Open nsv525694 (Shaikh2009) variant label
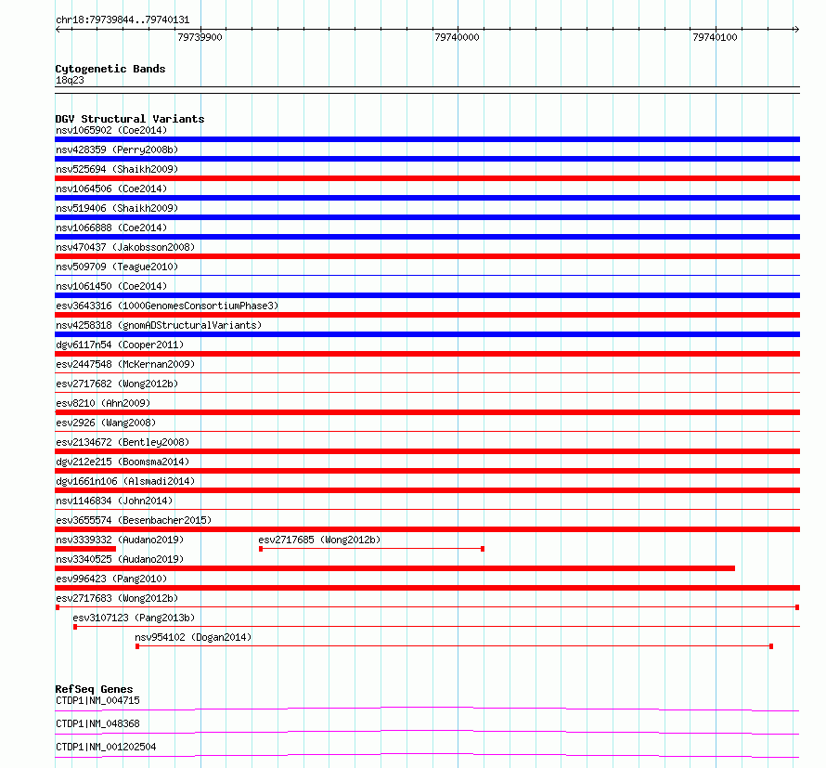 [x=117, y=169]
